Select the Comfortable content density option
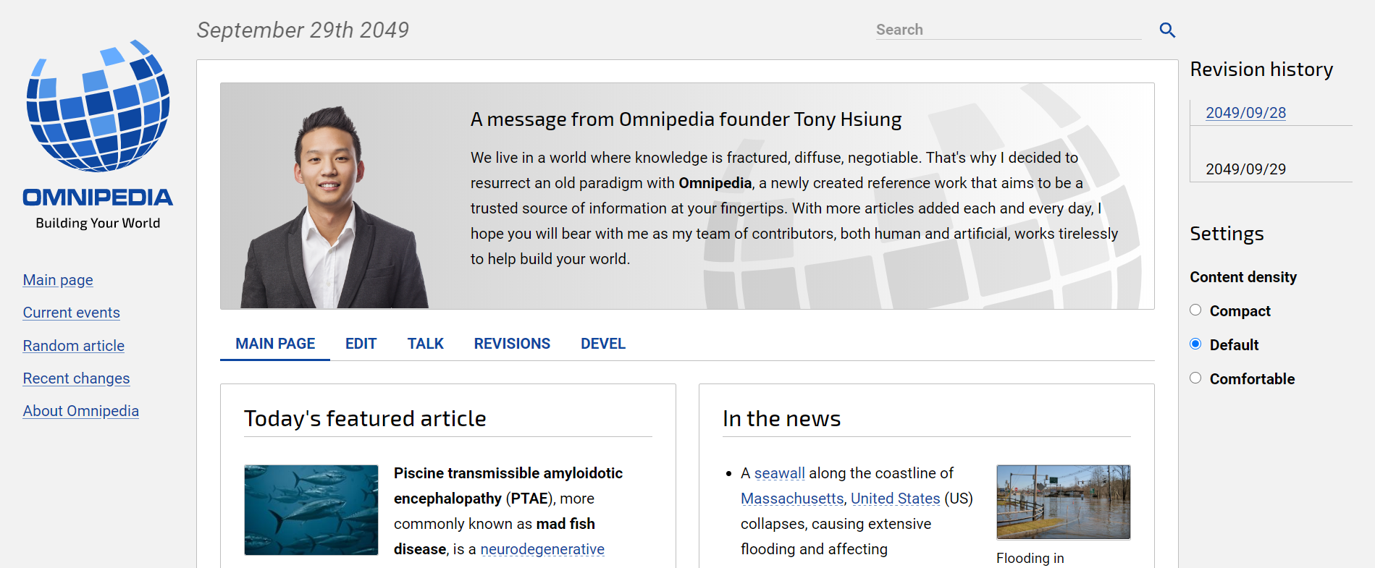The width and height of the screenshot is (1375, 568). pos(1195,378)
